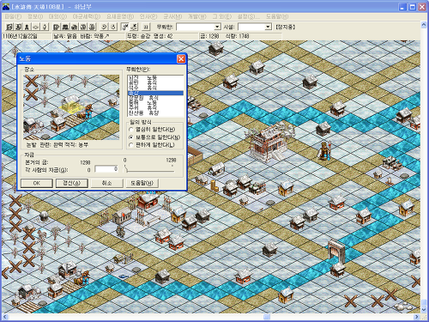The image size is (429, 322).
Task: Select the first row of the 무뢰한 list
Action: [x=155, y=77]
